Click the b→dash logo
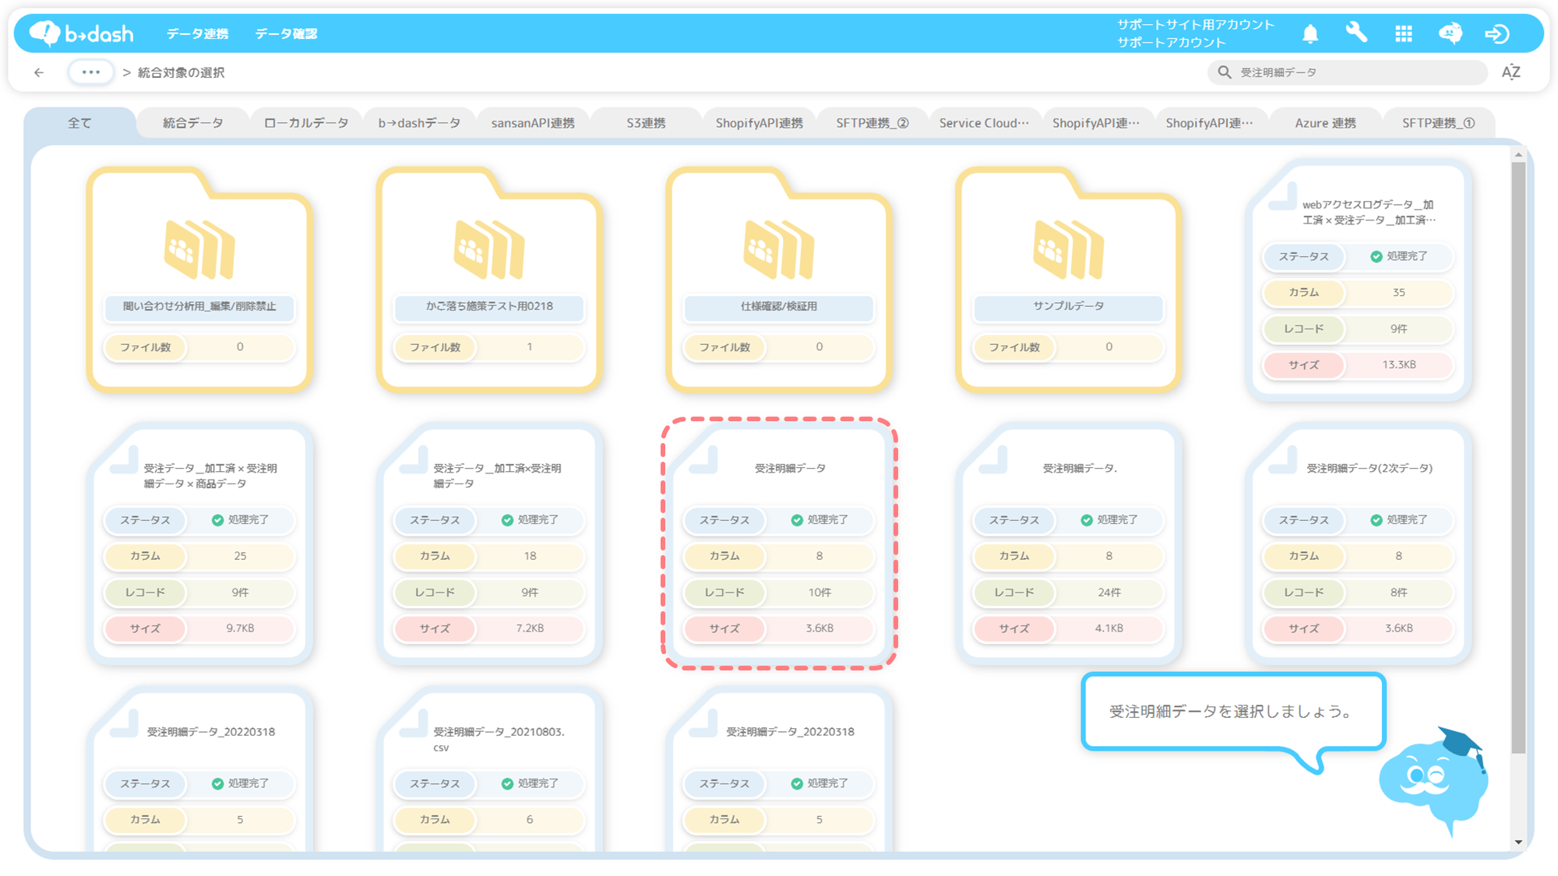Image resolution: width=1558 pixels, height=876 pixels. [81, 33]
